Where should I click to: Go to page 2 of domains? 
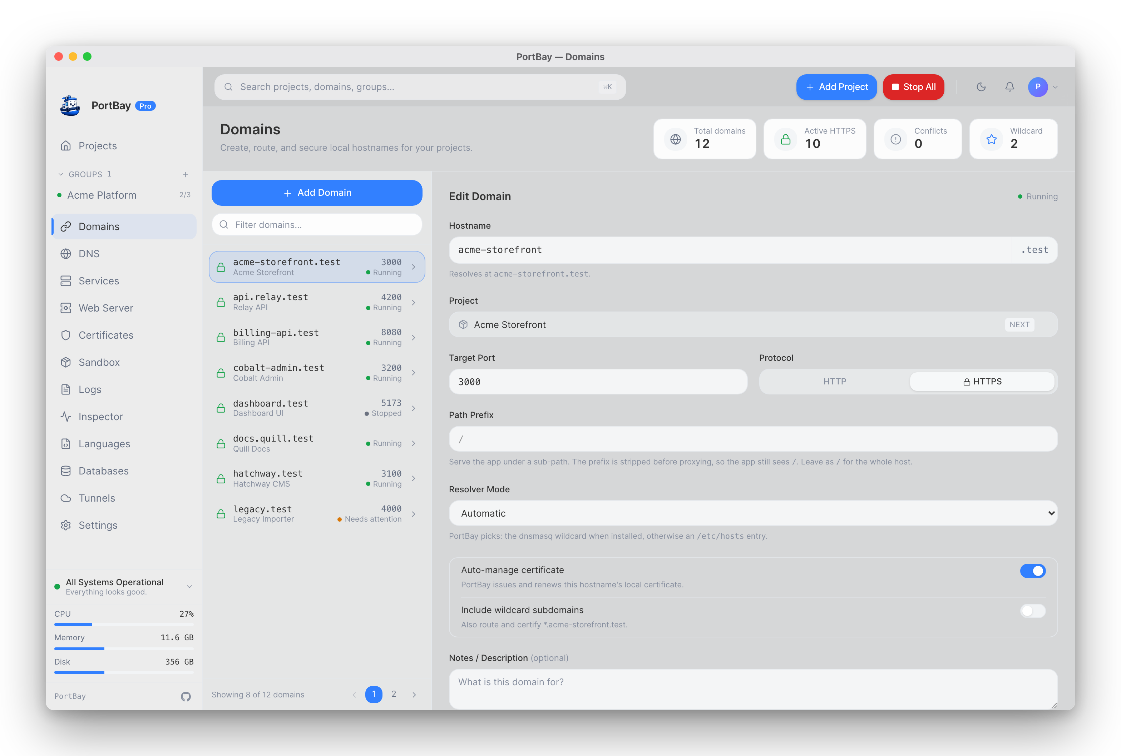[x=394, y=694]
